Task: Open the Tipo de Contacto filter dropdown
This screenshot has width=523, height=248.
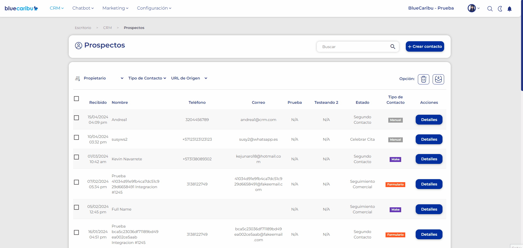Action: [x=147, y=78]
